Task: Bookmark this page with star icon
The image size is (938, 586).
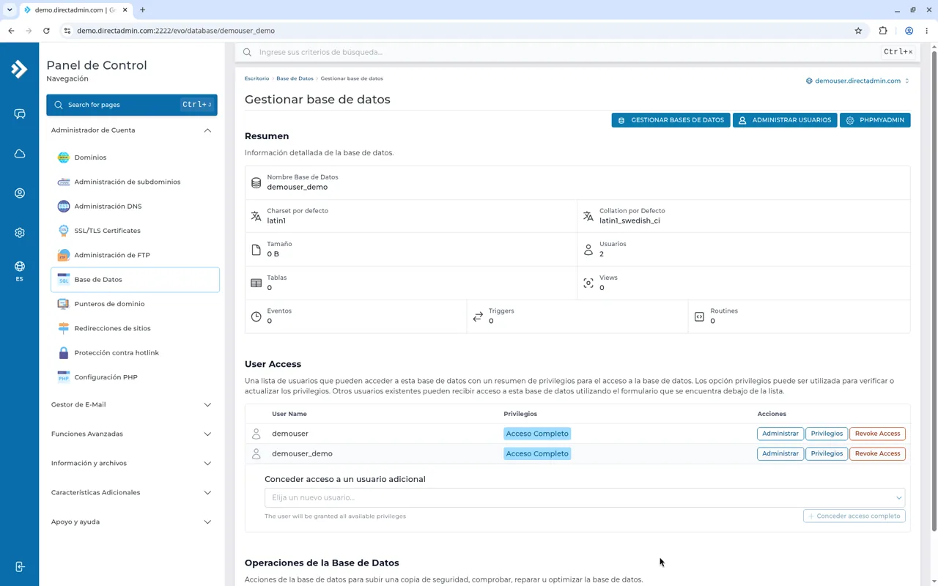Action: (858, 31)
